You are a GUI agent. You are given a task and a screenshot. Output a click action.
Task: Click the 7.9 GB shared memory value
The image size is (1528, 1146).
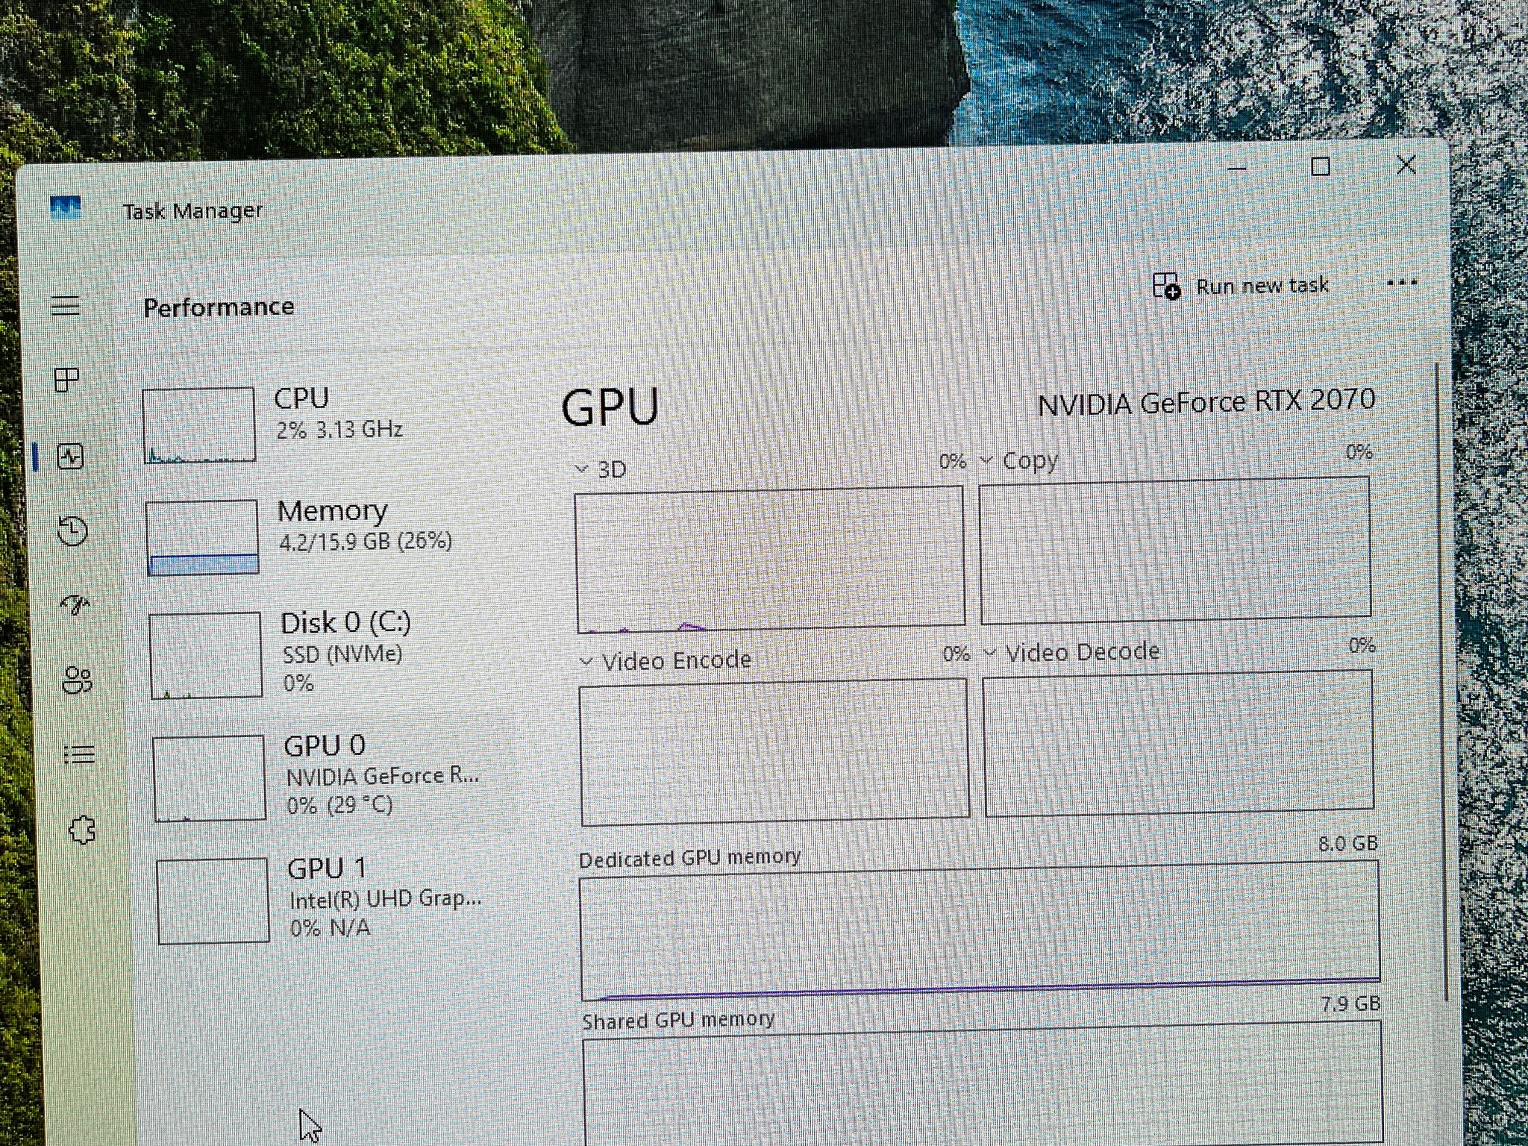tap(1350, 1004)
